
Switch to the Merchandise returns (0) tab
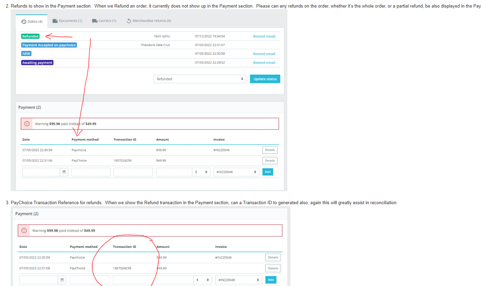[149, 21]
